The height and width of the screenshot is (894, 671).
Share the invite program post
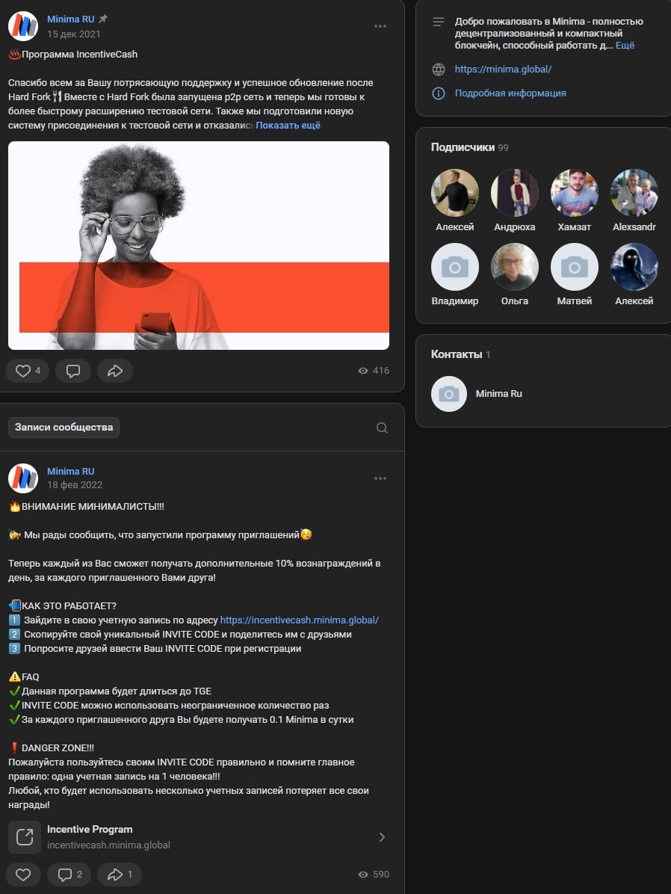tap(119, 874)
